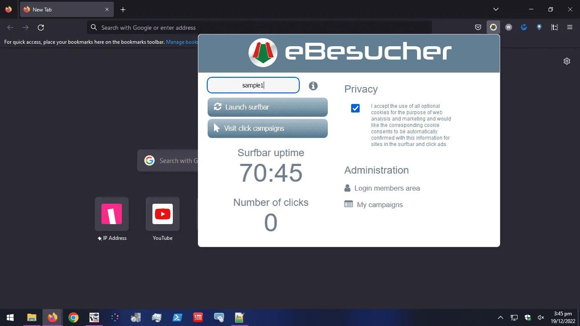Click the Launch surfbar button
Image resolution: width=580 pixels, height=326 pixels.
[x=267, y=107]
